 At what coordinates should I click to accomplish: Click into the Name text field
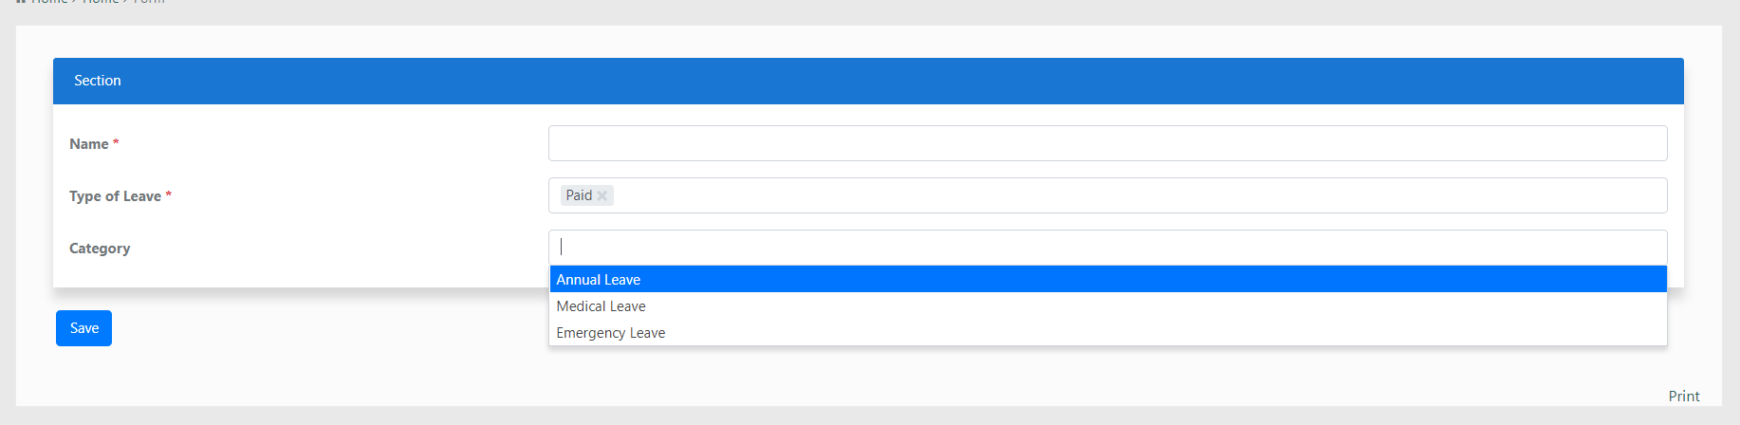click(x=1107, y=143)
